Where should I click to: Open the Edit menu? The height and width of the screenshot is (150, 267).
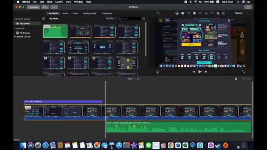click(42, 2)
